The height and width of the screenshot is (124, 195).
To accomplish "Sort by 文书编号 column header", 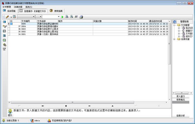I will click(x=29, y=21).
